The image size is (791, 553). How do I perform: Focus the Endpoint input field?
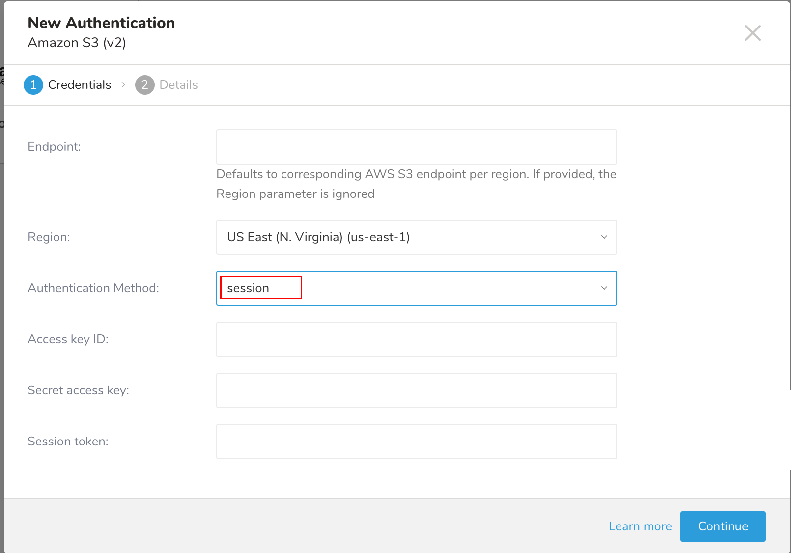pos(416,147)
